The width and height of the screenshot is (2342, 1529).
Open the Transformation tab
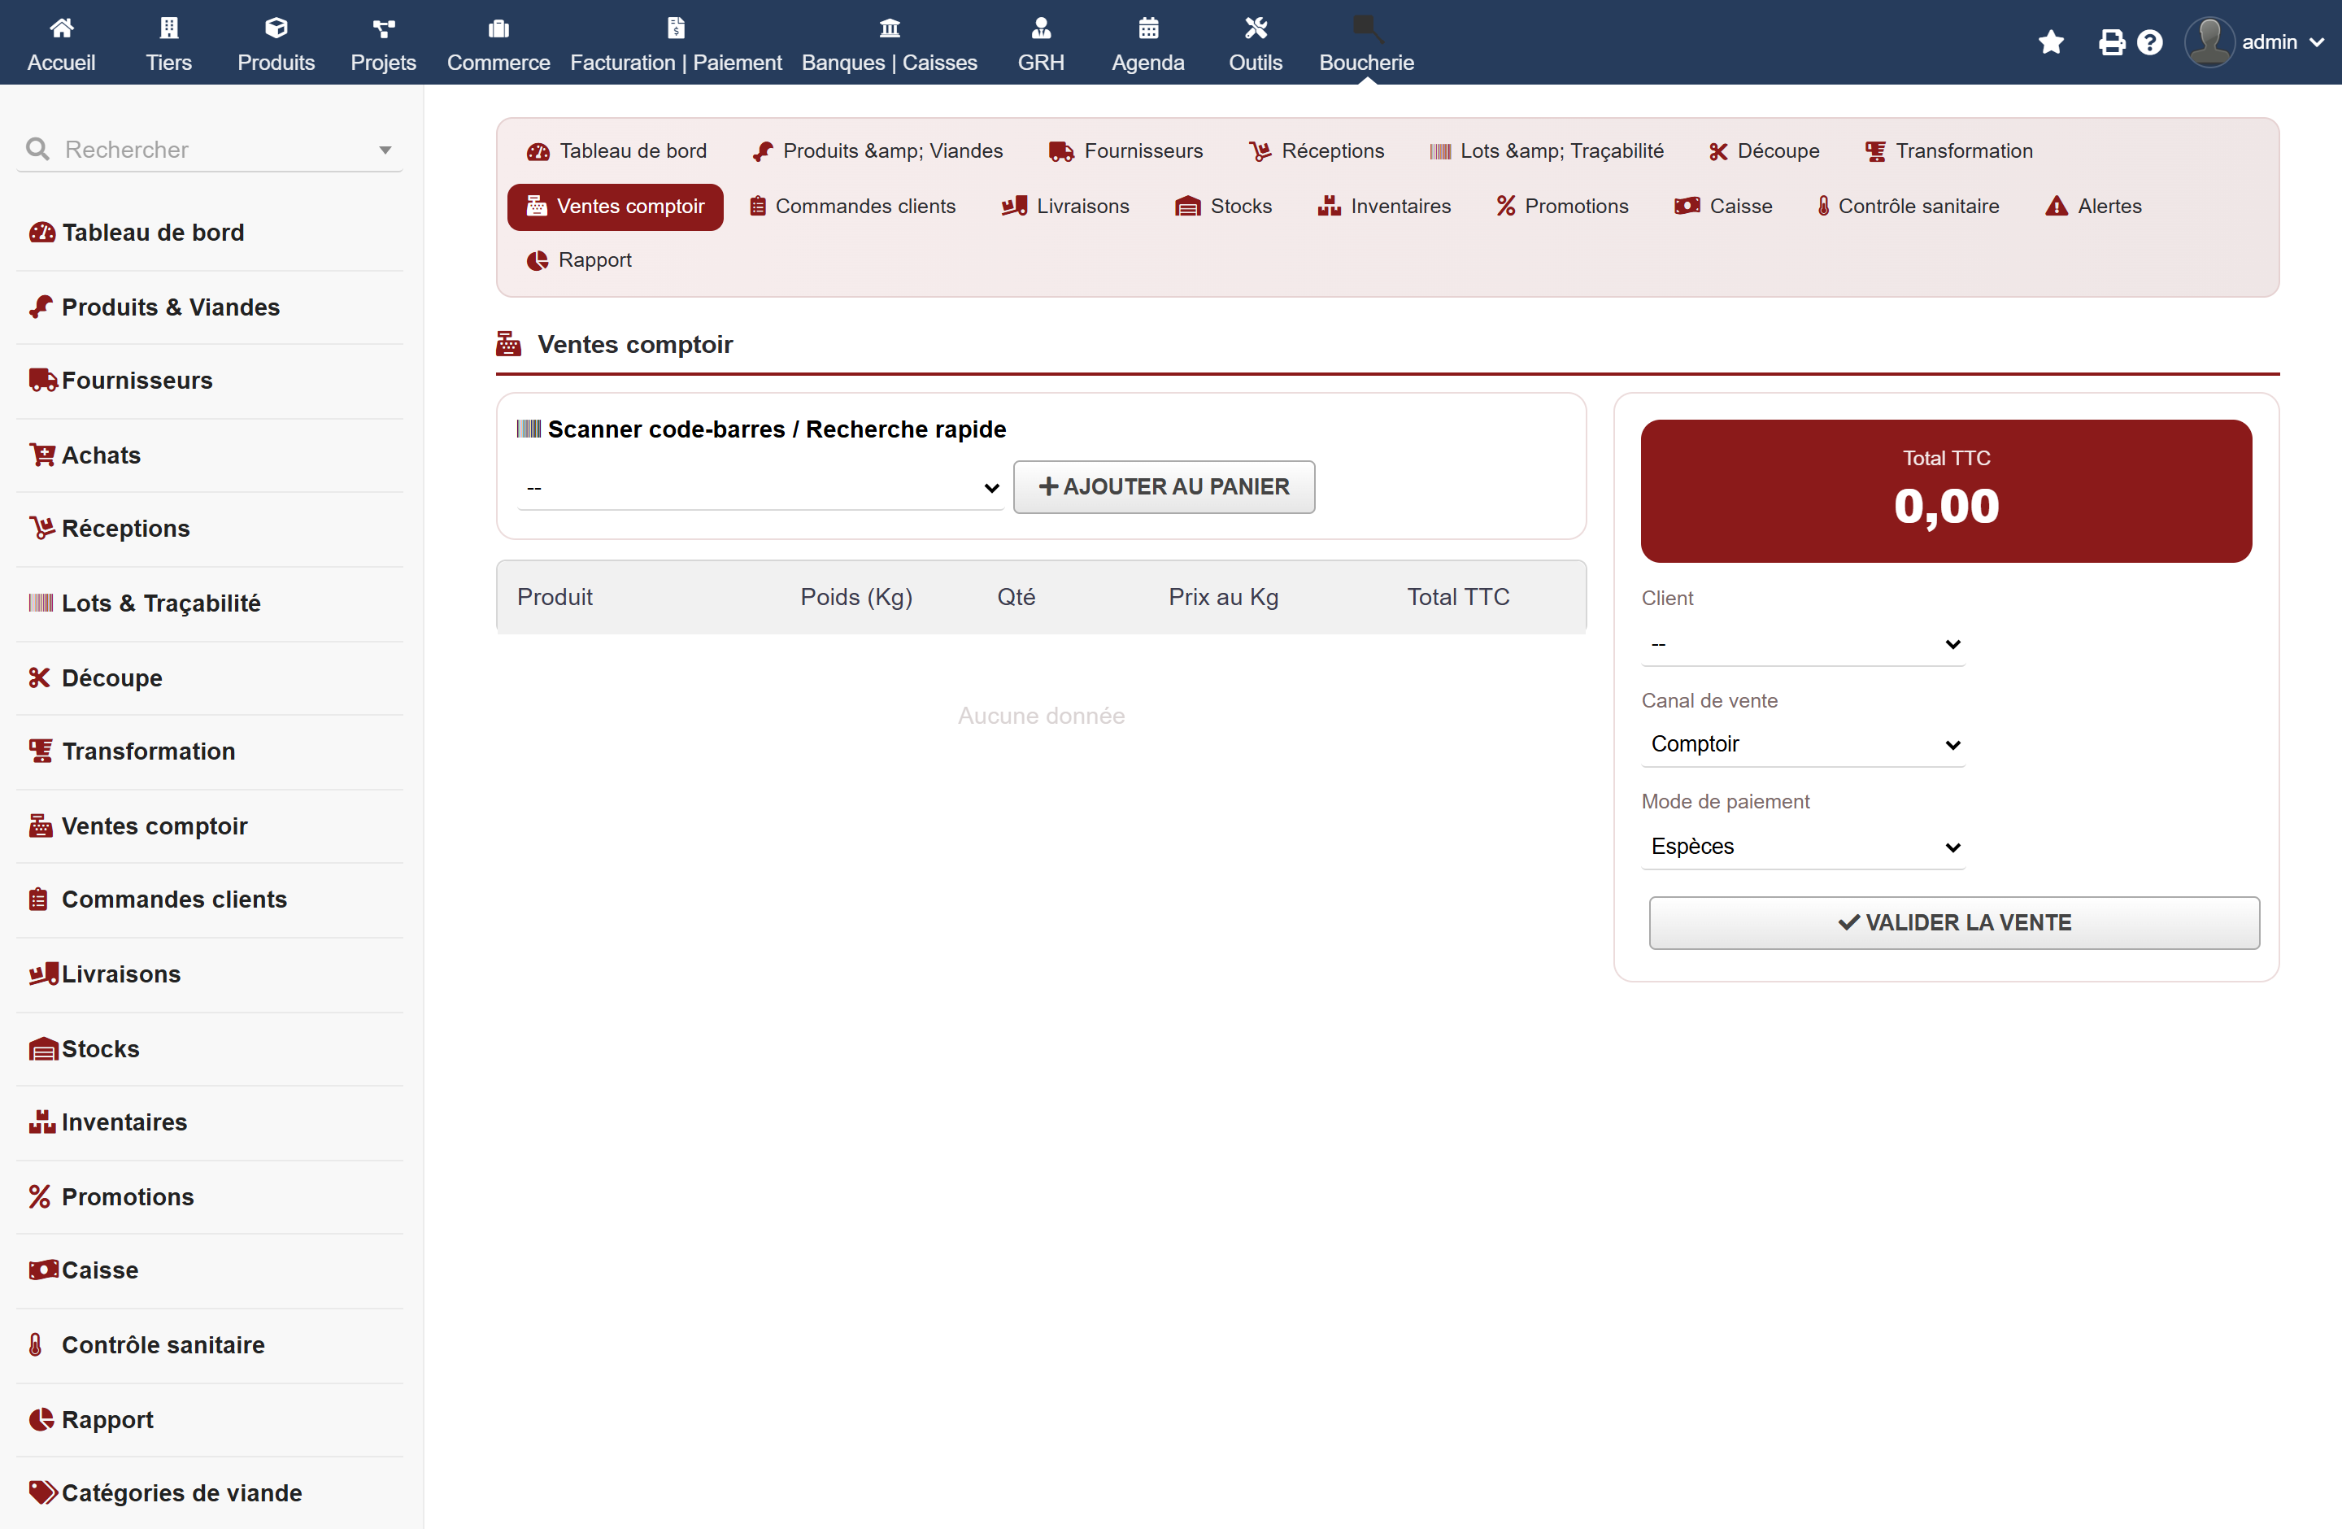coord(1948,150)
